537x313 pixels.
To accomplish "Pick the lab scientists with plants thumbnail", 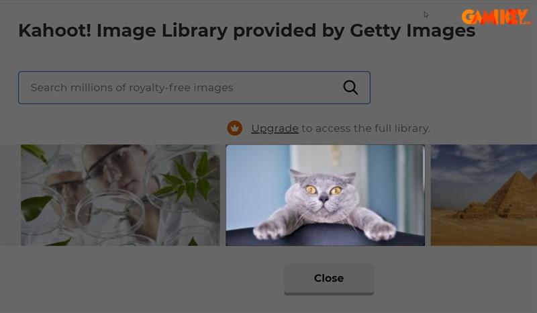I will pyautogui.click(x=120, y=195).
